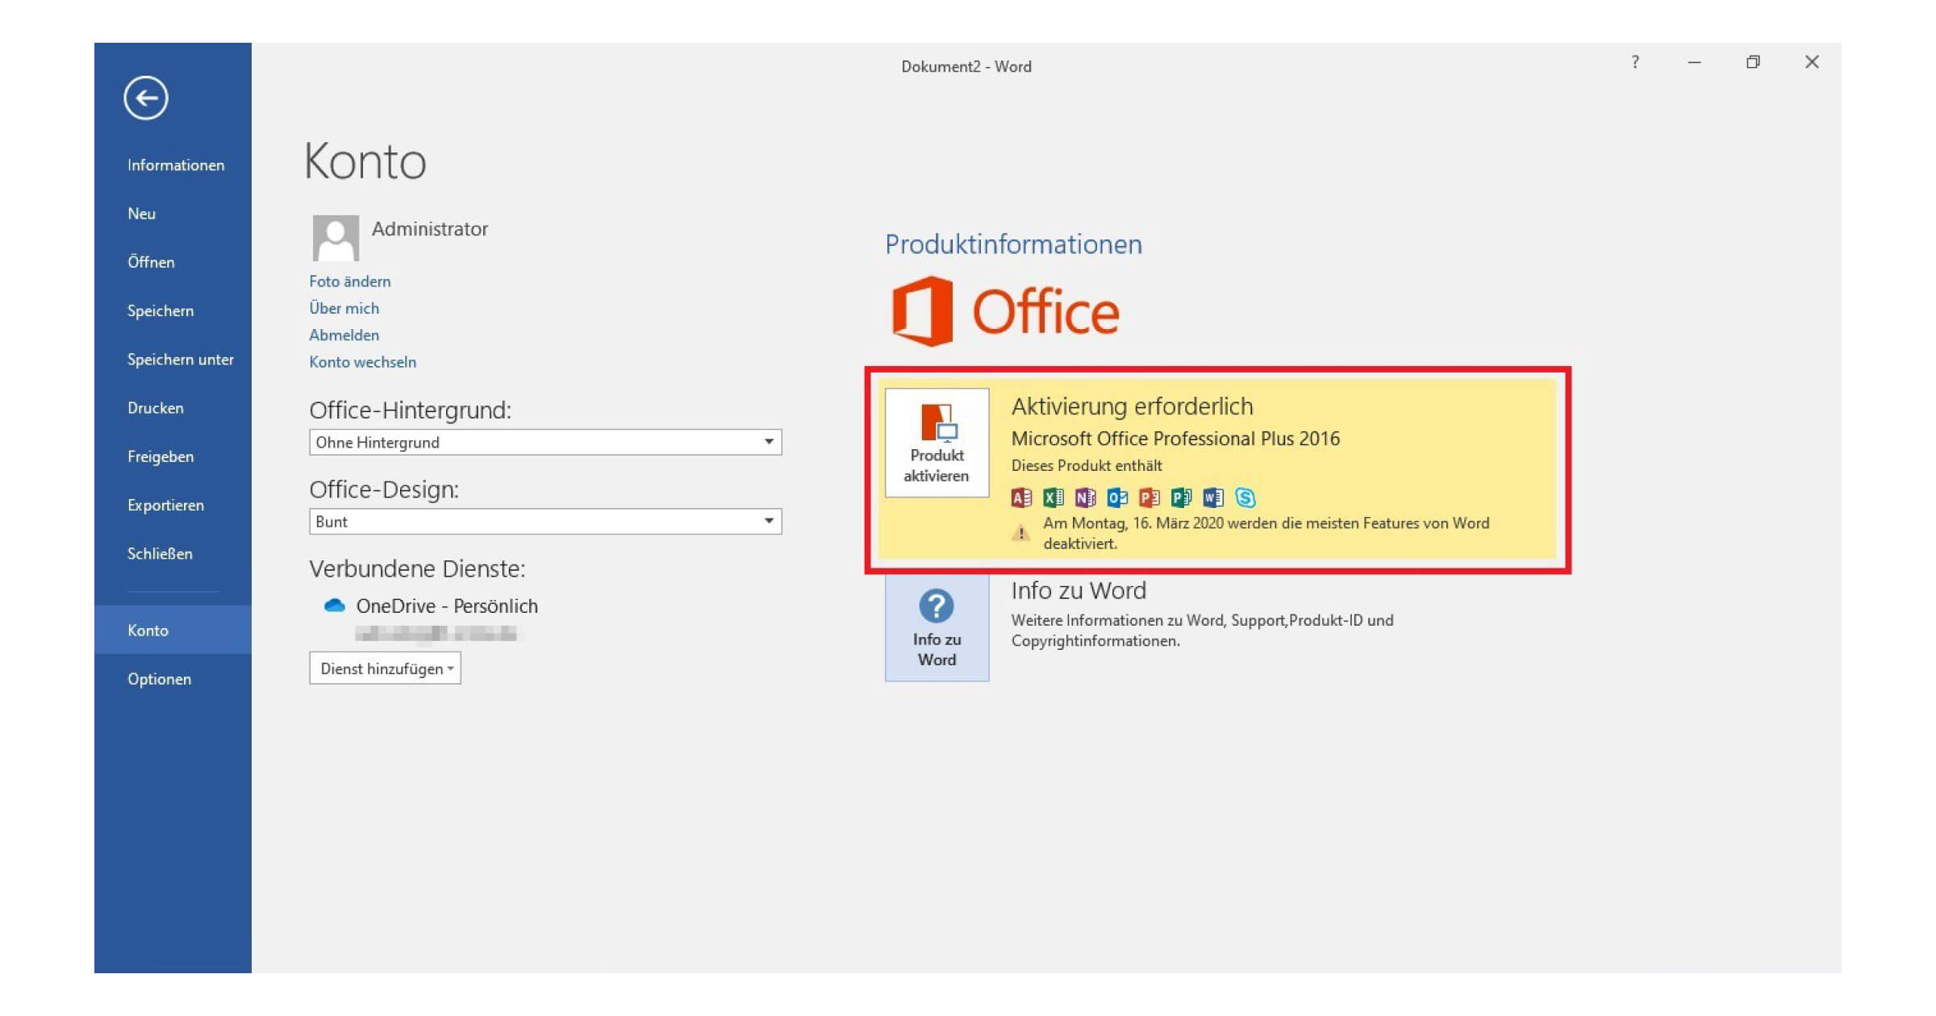Click the Skype for Business icon
1936x1016 pixels.
(x=1245, y=498)
